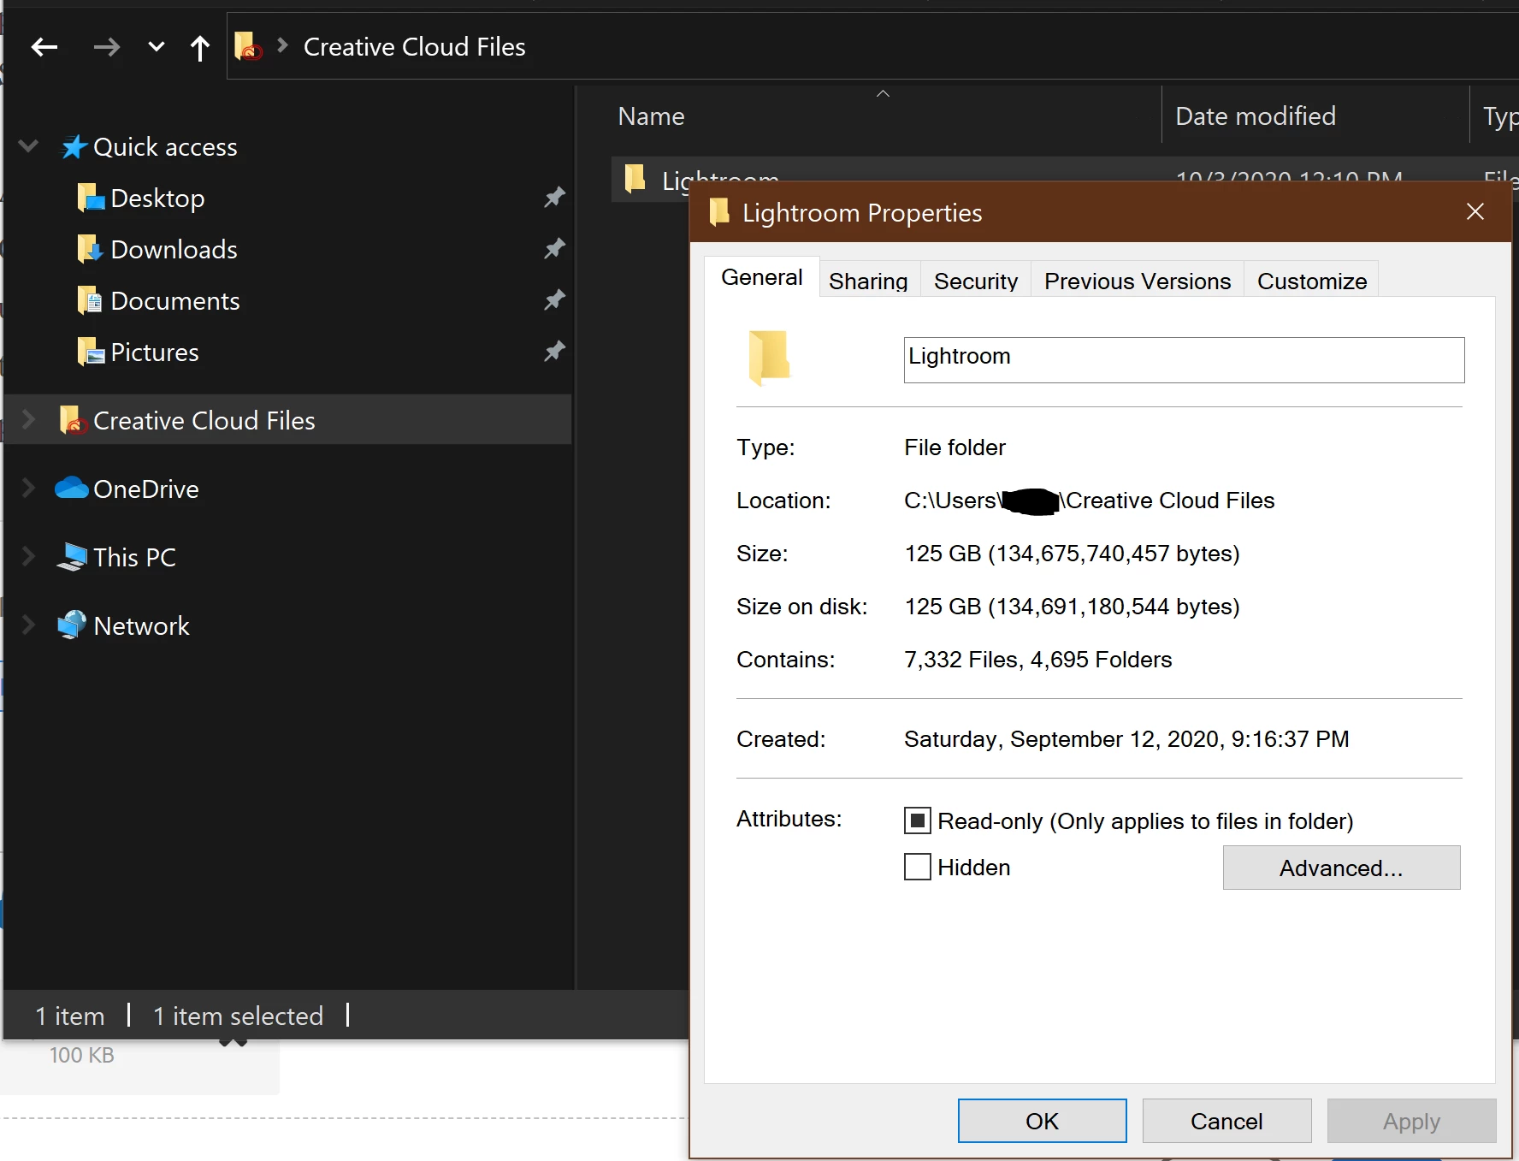1519x1161 pixels.
Task: Open the Security tab
Action: [976, 281]
